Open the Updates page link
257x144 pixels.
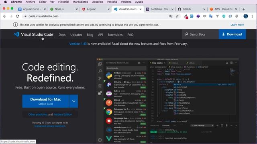[76, 35]
